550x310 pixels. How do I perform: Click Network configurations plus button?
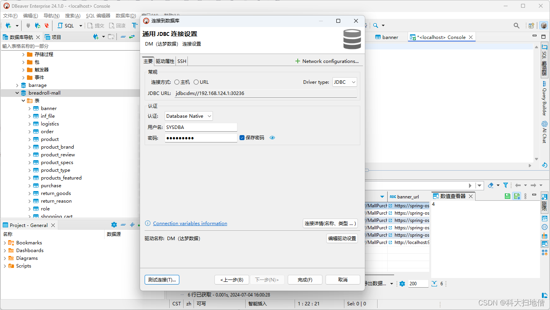tap(327, 61)
